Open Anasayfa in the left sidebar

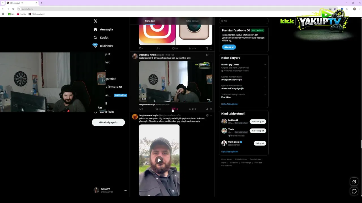pos(104,29)
